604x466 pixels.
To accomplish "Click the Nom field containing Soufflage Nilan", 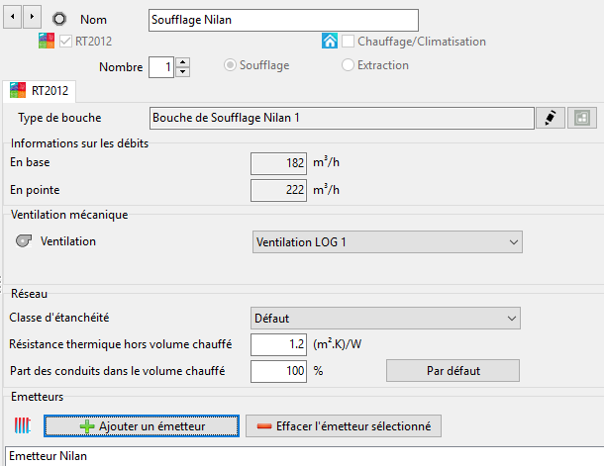I will (283, 20).
